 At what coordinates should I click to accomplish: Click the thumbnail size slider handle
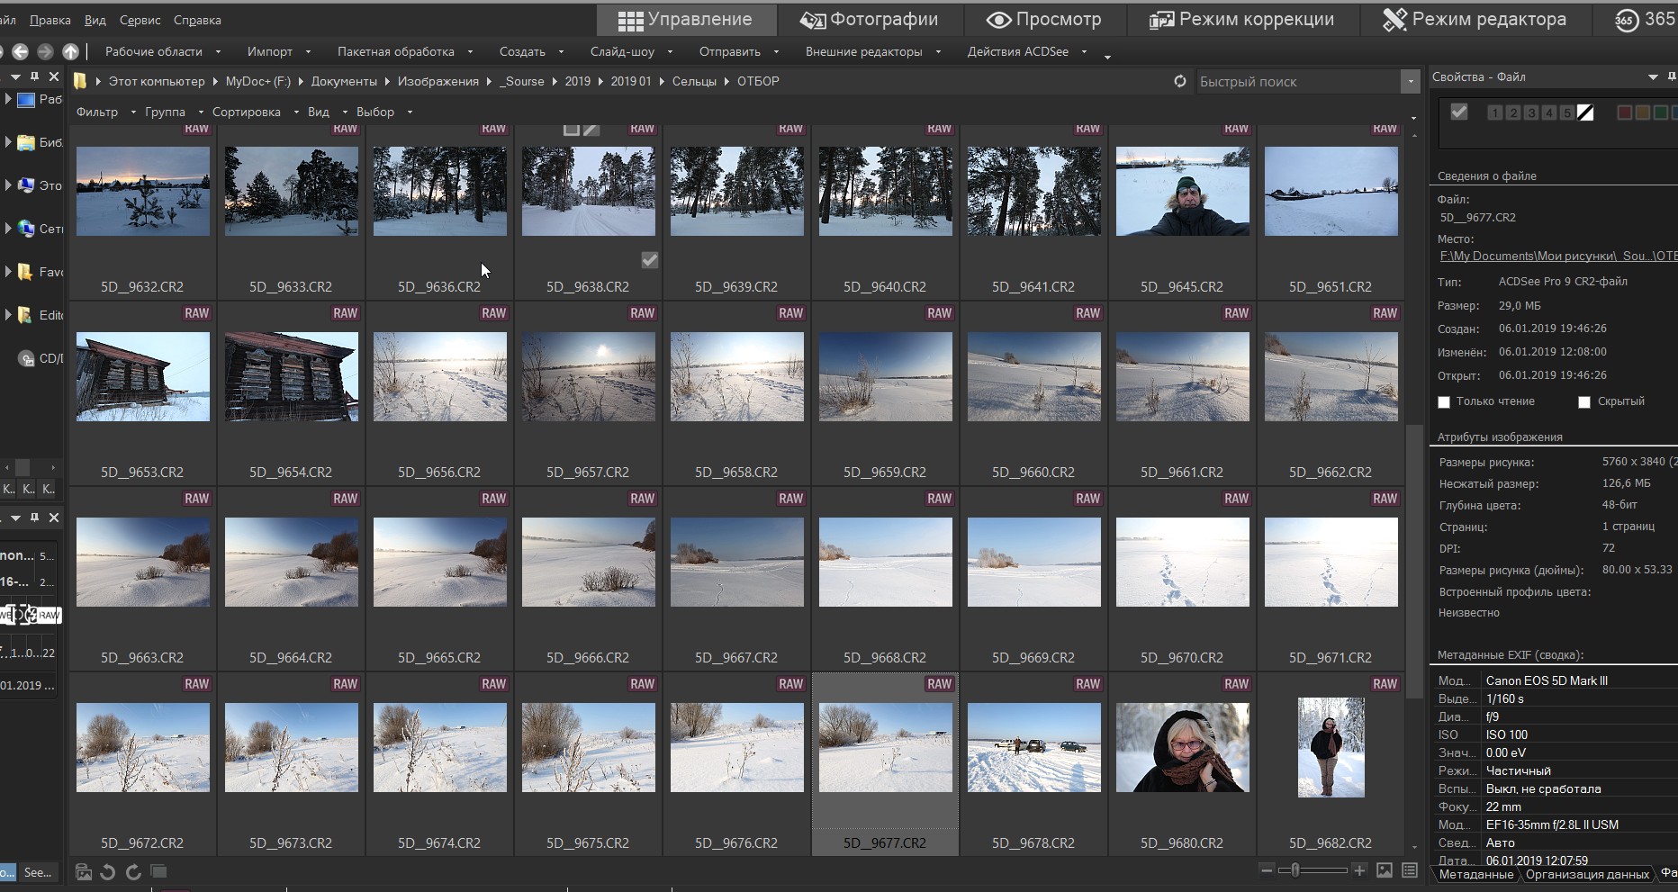[1295, 870]
